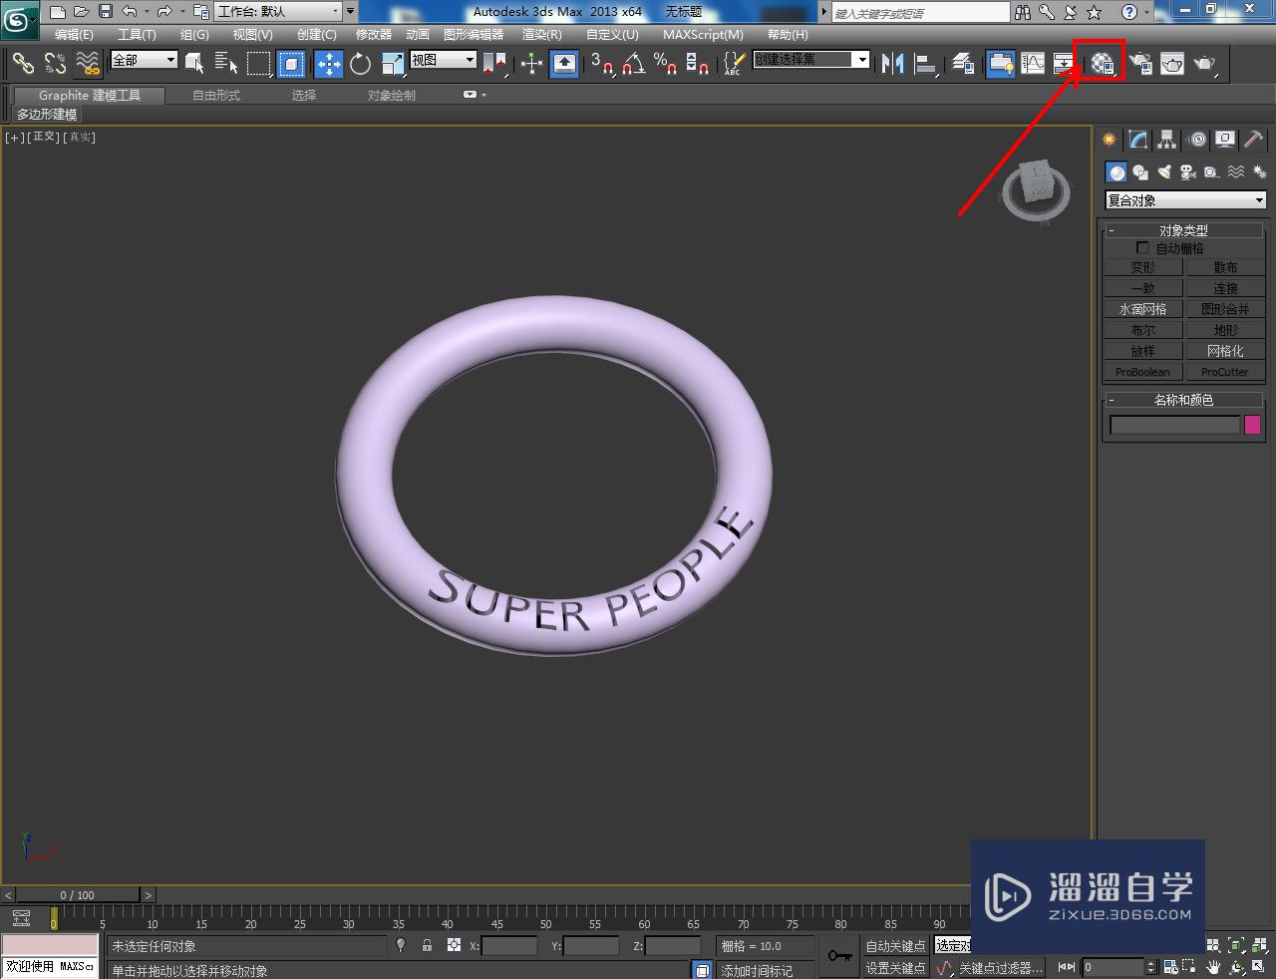Open the 创建(C) menu

point(316,34)
